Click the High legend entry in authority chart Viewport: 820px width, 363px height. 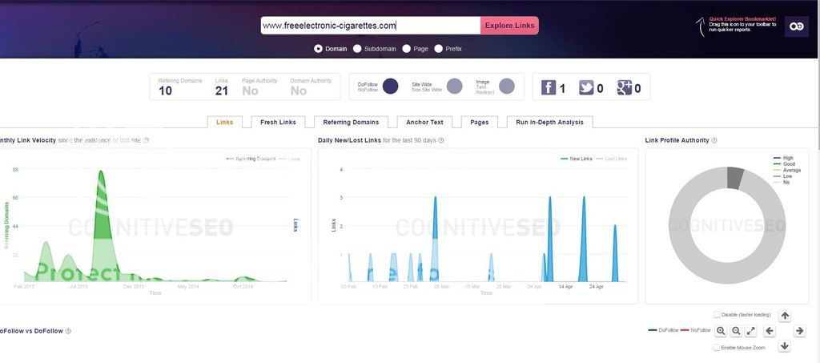[783, 158]
